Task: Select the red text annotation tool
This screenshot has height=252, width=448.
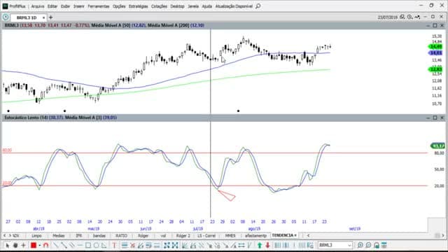Action: point(114,245)
